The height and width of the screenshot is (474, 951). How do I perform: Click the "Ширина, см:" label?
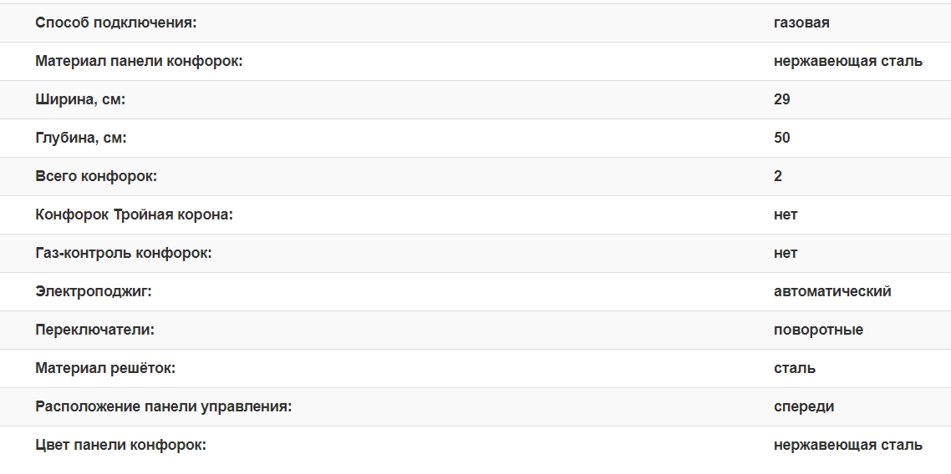click(80, 99)
